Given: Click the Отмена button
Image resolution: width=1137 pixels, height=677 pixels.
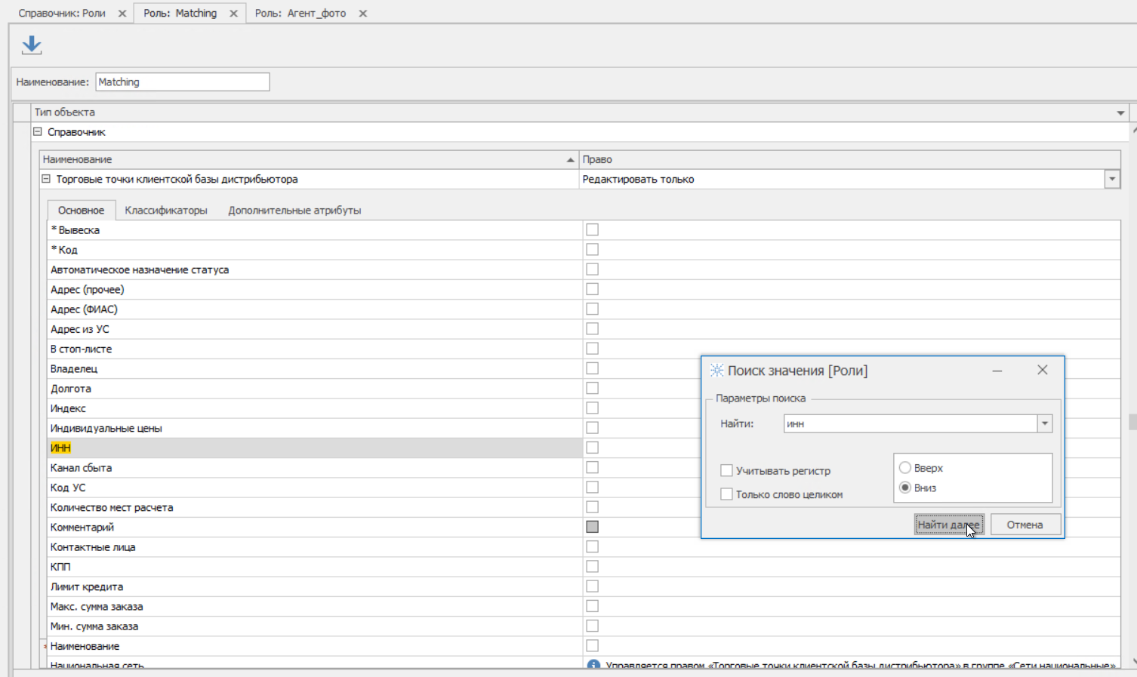Looking at the screenshot, I should click(x=1025, y=525).
